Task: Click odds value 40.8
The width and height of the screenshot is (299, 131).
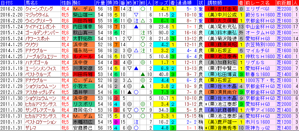Action: 161,74
